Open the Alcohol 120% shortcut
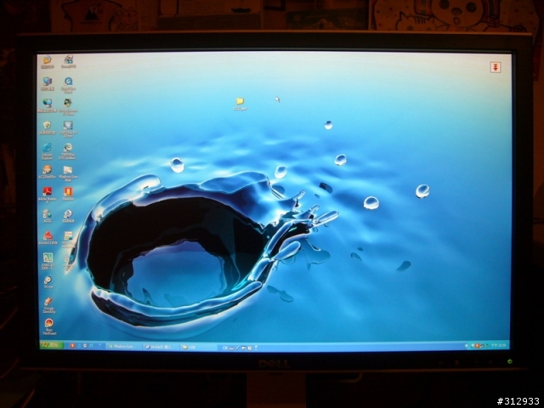Viewport: 544px width, 408px height. pos(48,238)
